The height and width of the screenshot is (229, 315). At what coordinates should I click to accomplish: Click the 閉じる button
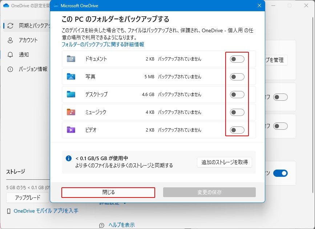point(108,192)
